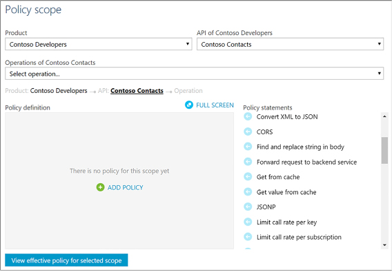The height and width of the screenshot is (272, 392).
Task: Click the policy statements scrollbar thumb
Action: (x=384, y=150)
